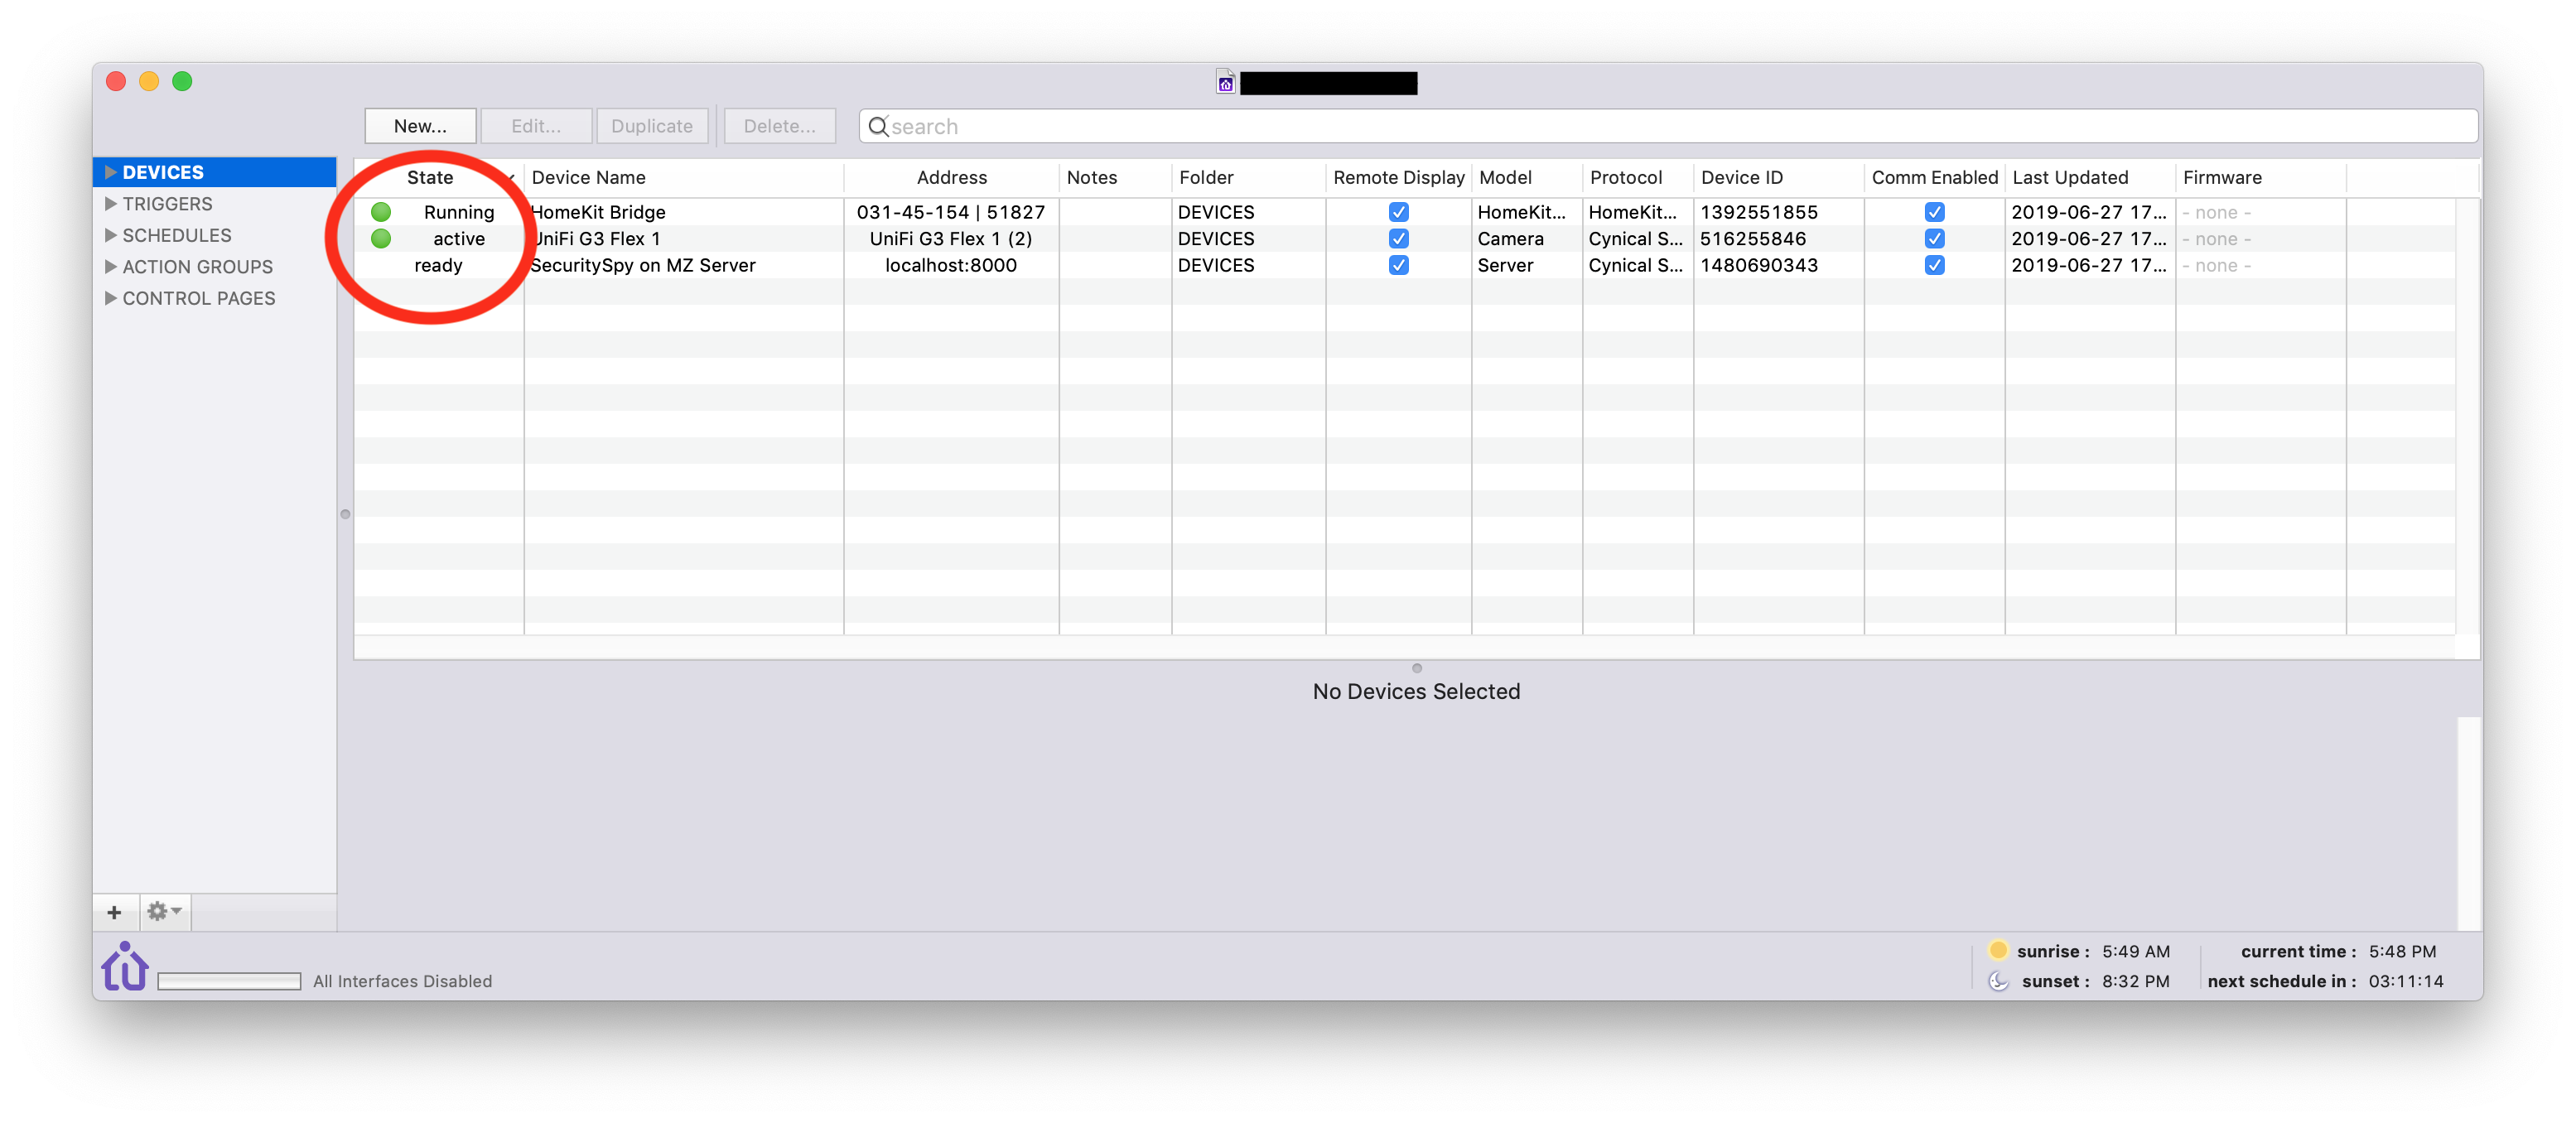
Task: Click the status progress bar at bottom
Action: 229,981
